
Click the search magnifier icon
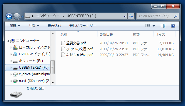176,16
